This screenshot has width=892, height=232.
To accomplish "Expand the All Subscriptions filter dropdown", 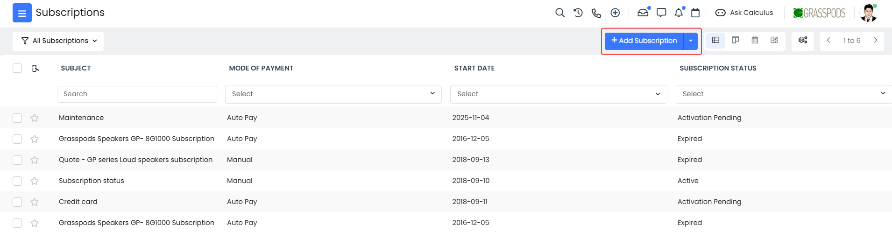I will pyautogui.click(x=58, y=41).
